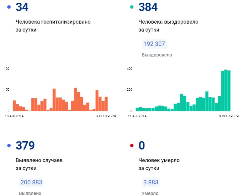Click "9 СЕНТЯБРЯ" under the orange chart
This screenshot has width=248, height=196.
coord(106,116)
